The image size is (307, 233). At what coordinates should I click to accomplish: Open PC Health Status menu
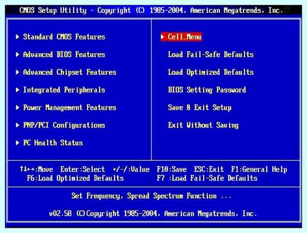53,143
